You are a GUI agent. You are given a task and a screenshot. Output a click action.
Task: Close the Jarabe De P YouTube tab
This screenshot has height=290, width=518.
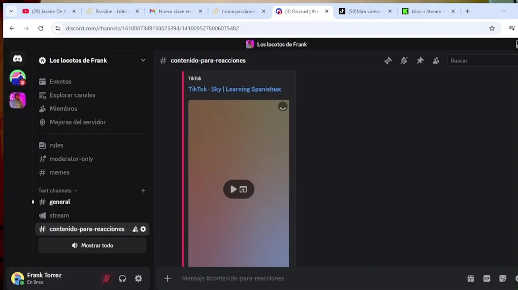74,11
